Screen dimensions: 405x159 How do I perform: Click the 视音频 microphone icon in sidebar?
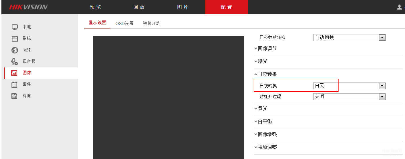pyautogui.click(x=14, y=61)
